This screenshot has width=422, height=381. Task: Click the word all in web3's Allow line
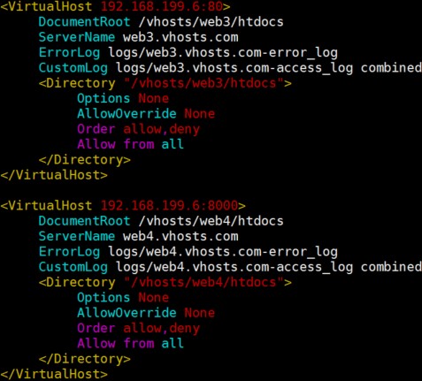[x=173, y=144]
